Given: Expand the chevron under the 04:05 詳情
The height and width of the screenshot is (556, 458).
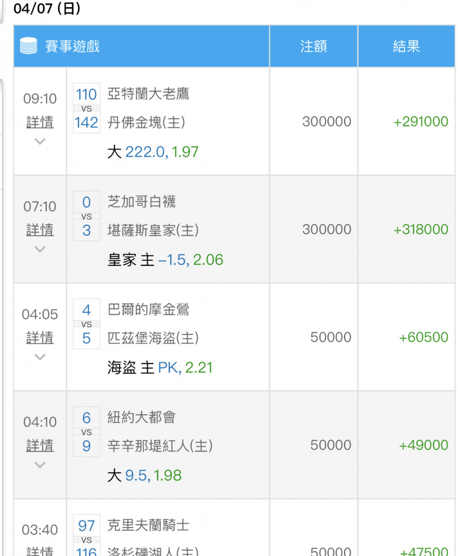Looking at the screenshot, I should click(40, 357).
